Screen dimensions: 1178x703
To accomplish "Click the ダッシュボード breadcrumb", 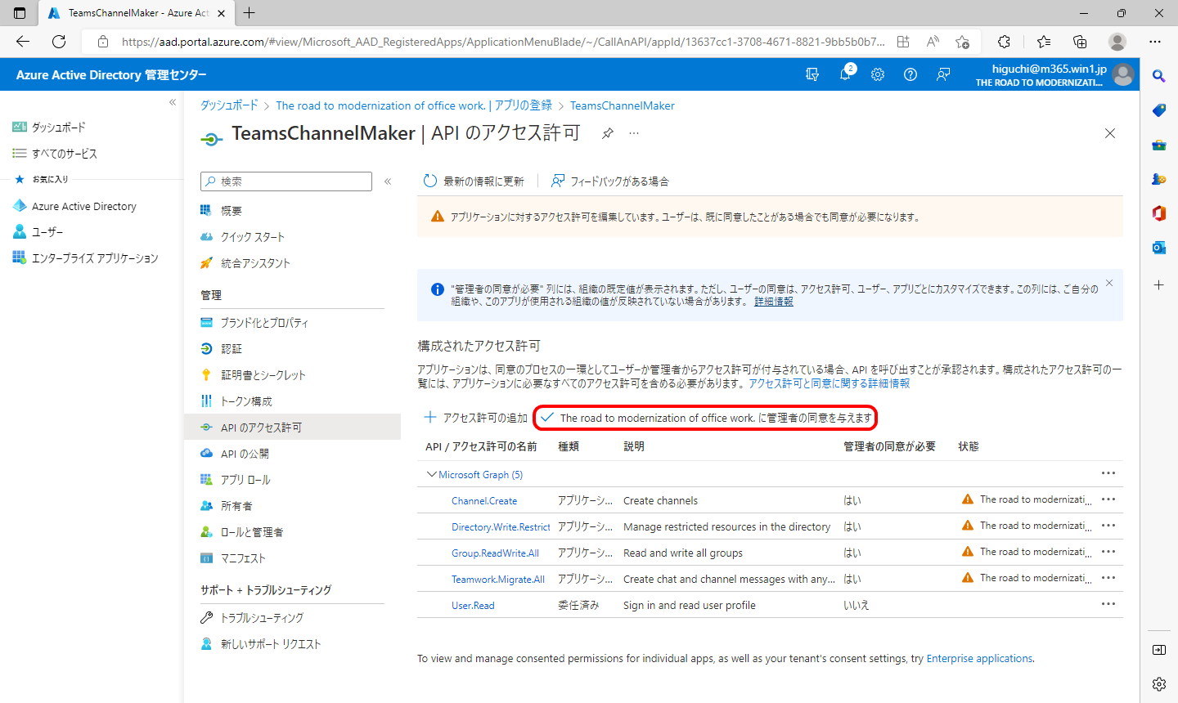I will [229, 105].
